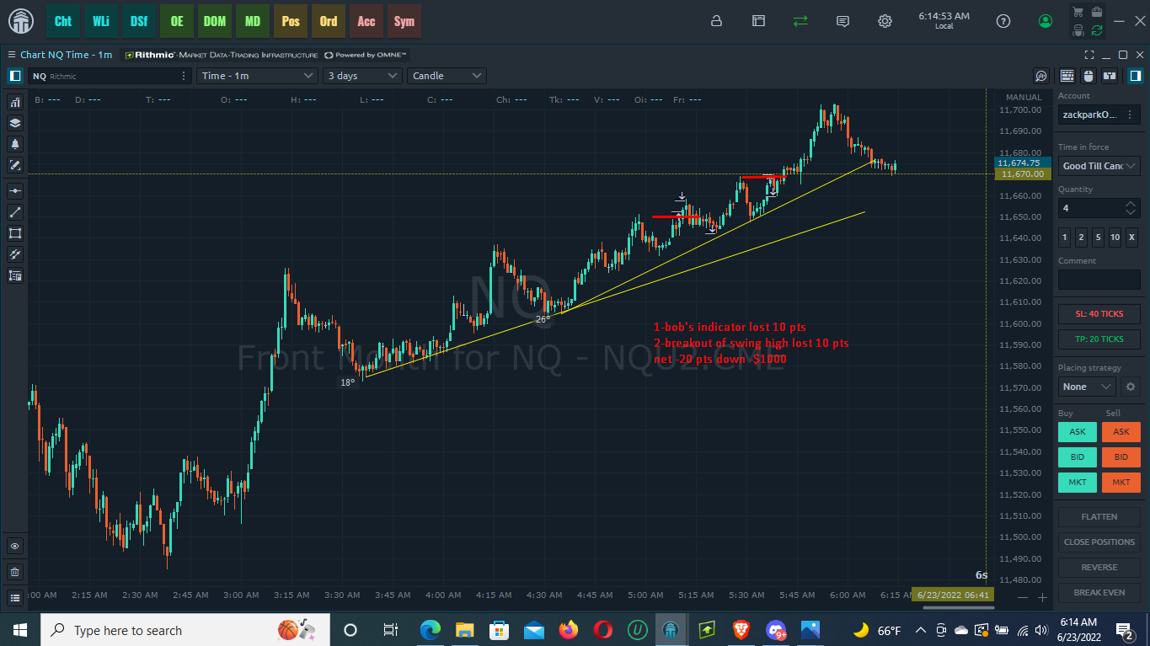Open the OE order entry button

pyautogui.click(x=177, y=21)
